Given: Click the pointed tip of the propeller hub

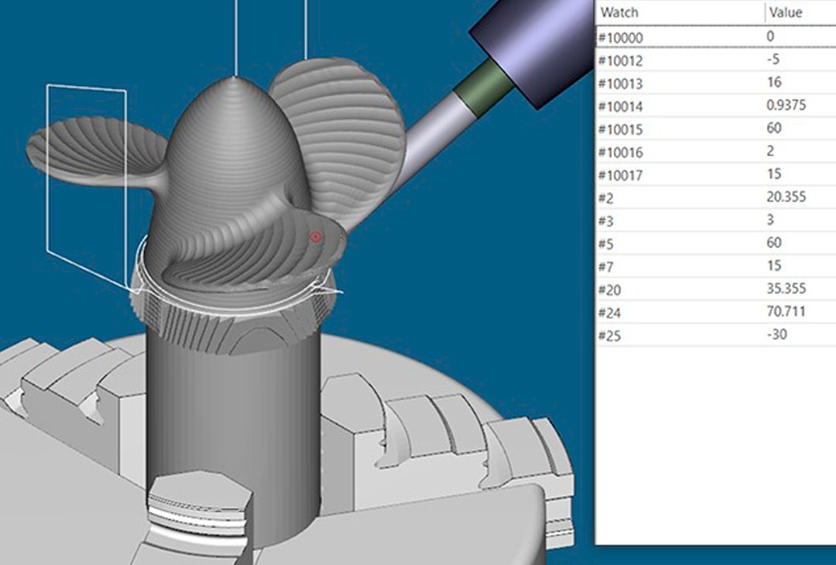Looking at the screenshot, I should click(x=235, y=77).
